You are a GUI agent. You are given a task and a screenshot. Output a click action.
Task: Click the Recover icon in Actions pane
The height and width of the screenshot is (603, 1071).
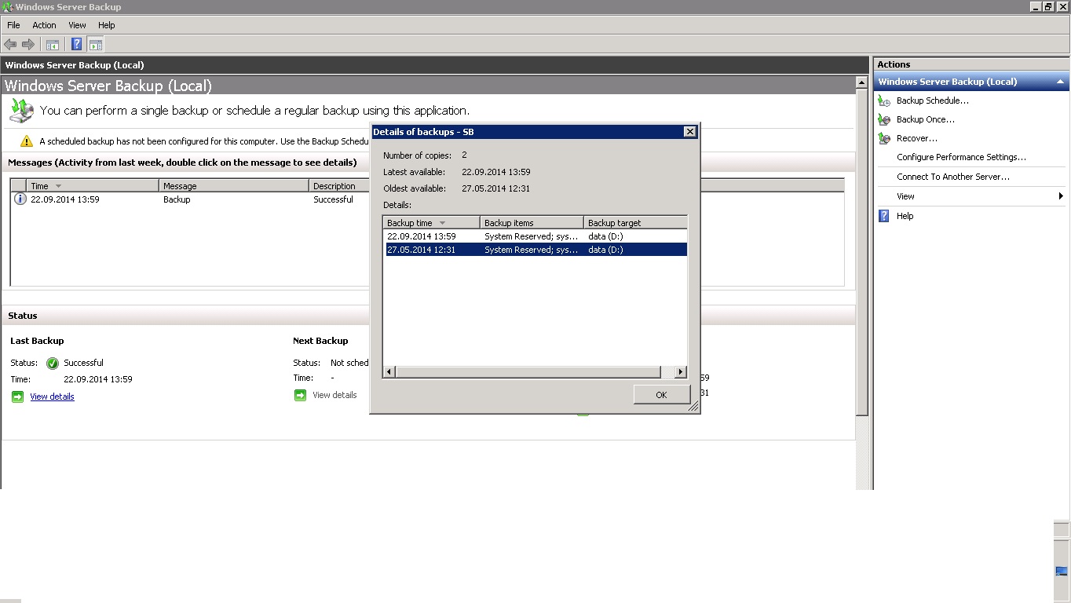pyautogui.click(x=884, y=138)
